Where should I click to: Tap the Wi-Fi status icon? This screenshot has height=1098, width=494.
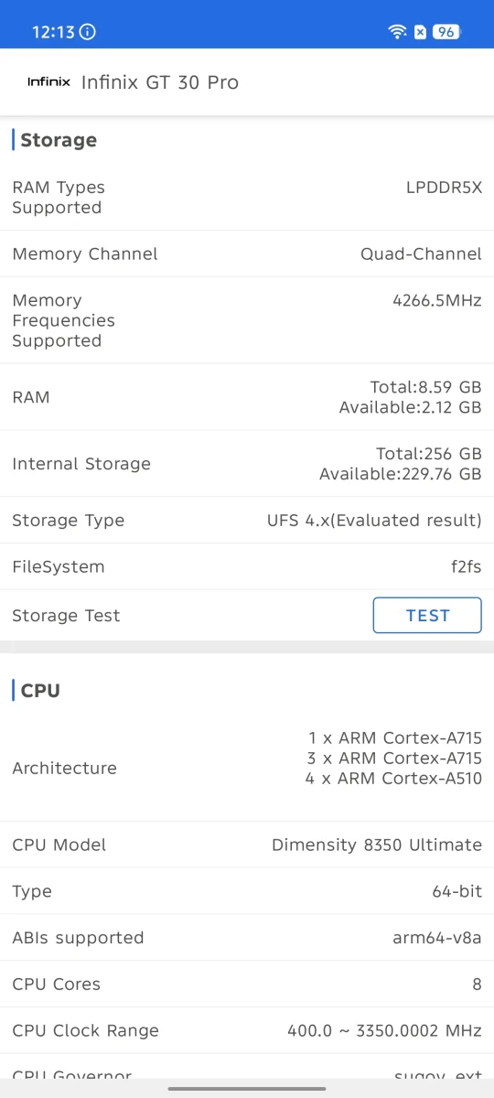[x=397, y=32]
